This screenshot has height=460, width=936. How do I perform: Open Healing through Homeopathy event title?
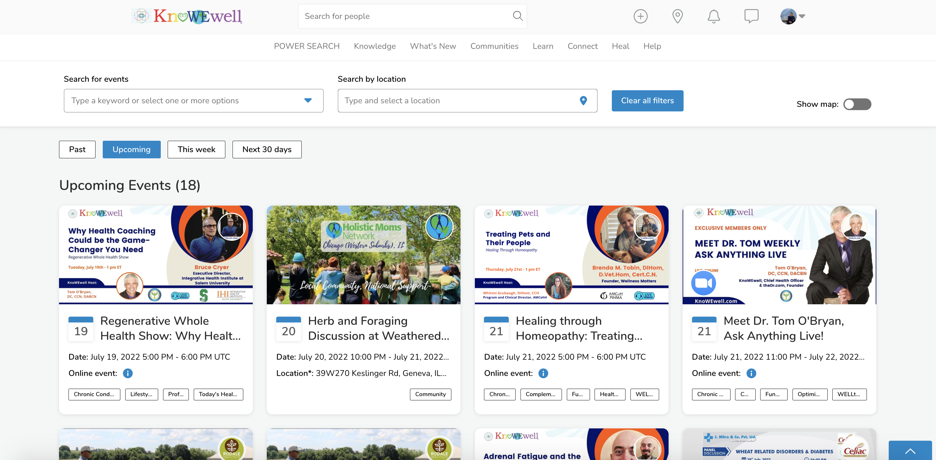579,328
